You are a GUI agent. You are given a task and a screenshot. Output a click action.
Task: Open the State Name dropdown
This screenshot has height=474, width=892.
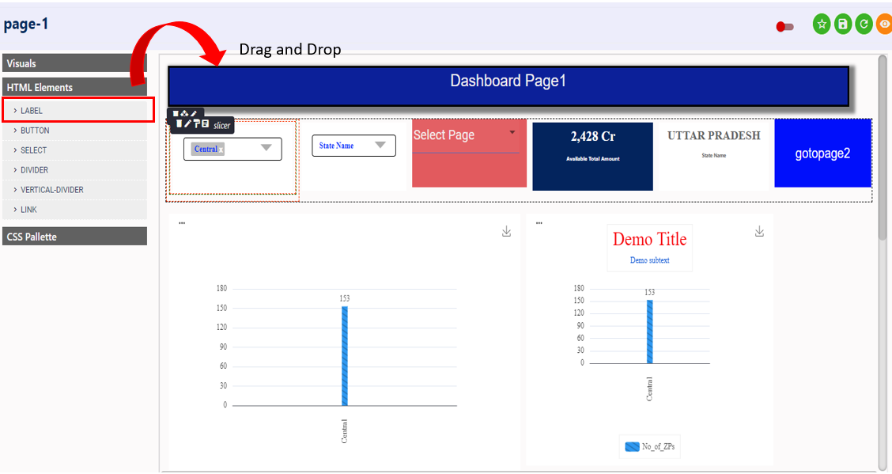tap(353, 146)
